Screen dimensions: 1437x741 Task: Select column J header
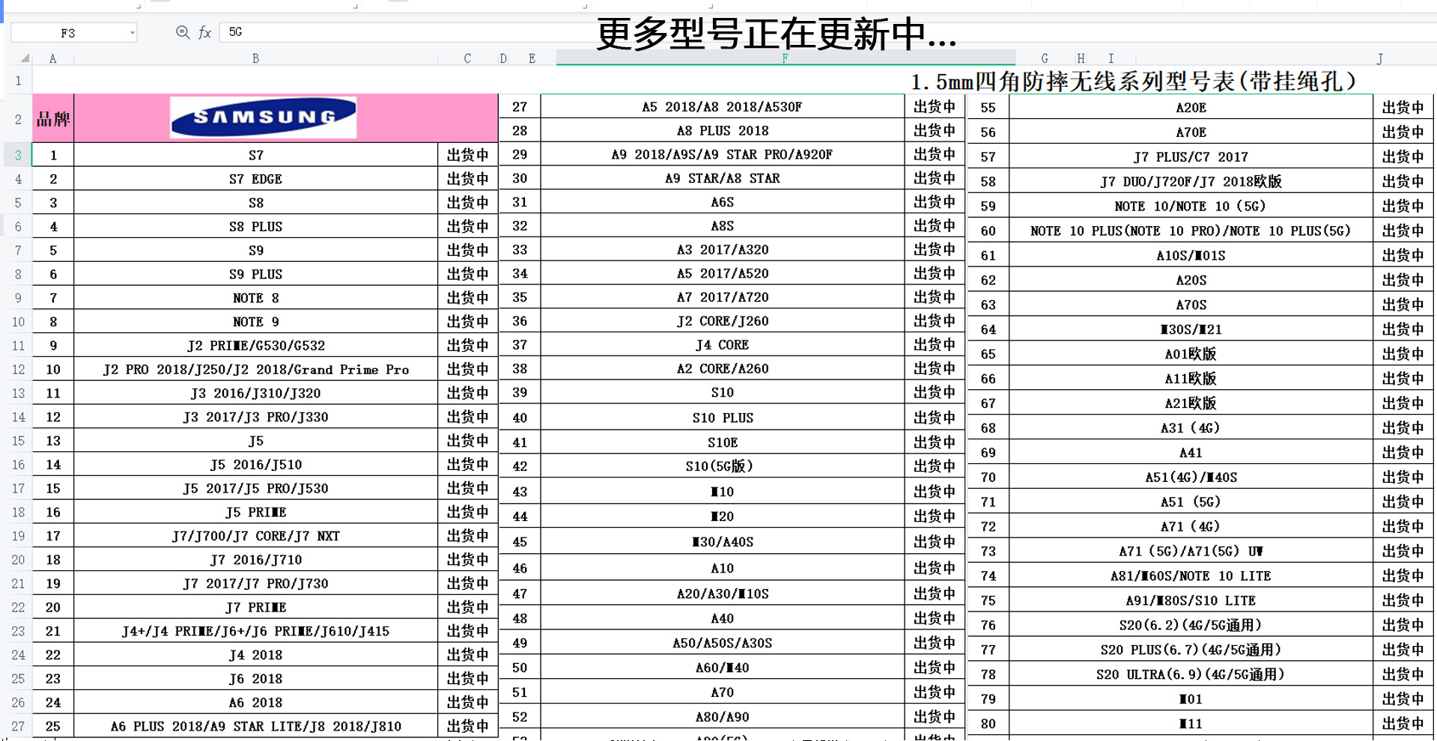pyautogui.click(x=1379, y=58)
